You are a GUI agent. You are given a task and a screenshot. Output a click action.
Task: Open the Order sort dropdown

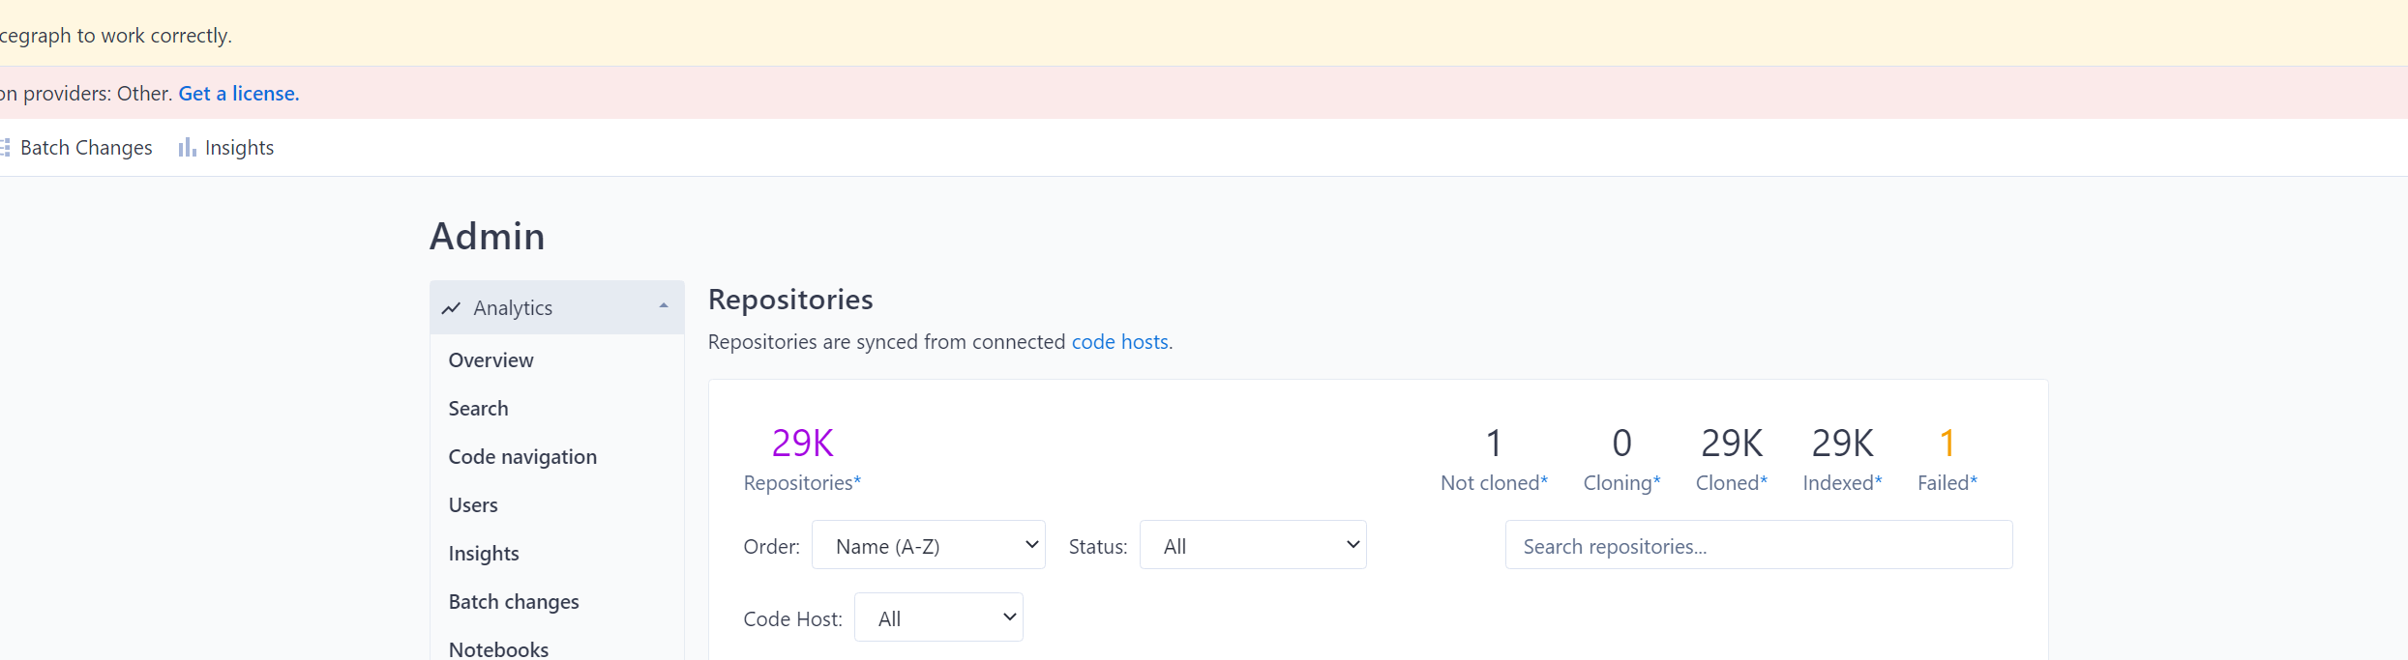coord(928,545)
